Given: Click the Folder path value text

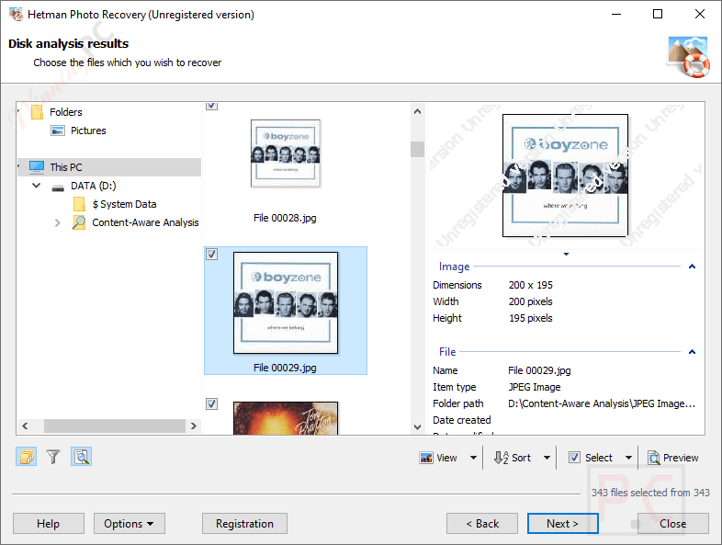Looking at the screenshot, I should click(602, 403).
